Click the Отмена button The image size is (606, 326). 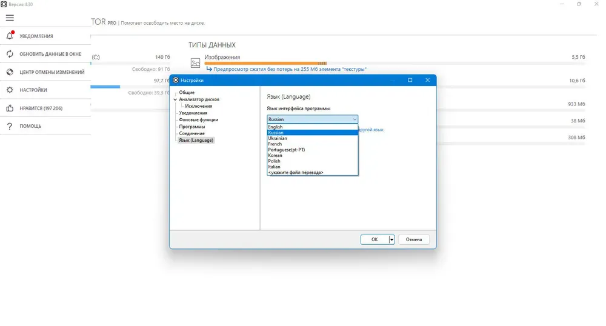[x=413, y=239]
